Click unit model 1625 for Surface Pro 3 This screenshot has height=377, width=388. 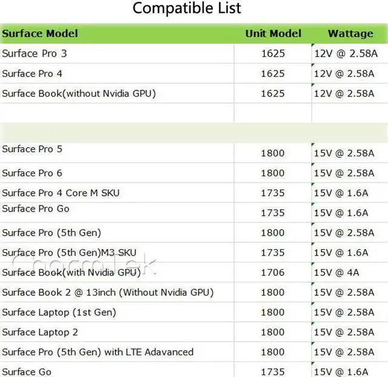pyautogui.click(x=273, y=53)
